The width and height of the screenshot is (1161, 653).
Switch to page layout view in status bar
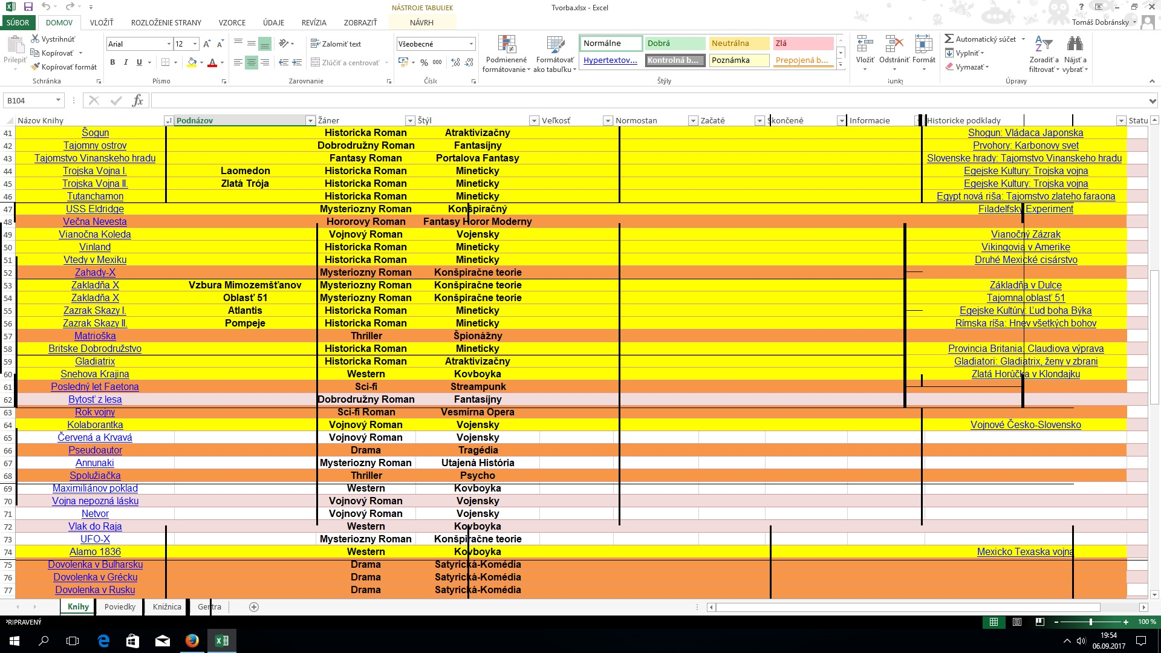coord(1017,622)
